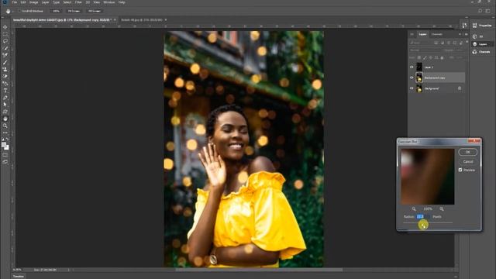The height and width of the screenshot is (279, 496).
Task: Switch to the second document tab
Action: pyautogui.click(x=142, y=20)
